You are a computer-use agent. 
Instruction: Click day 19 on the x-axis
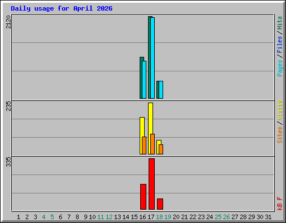tap(168, 217)
